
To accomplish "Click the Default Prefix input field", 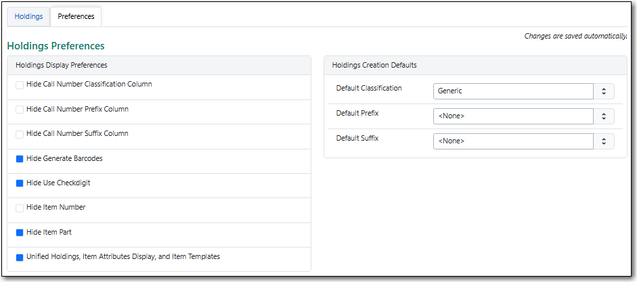I will click(x=514, y=116).
